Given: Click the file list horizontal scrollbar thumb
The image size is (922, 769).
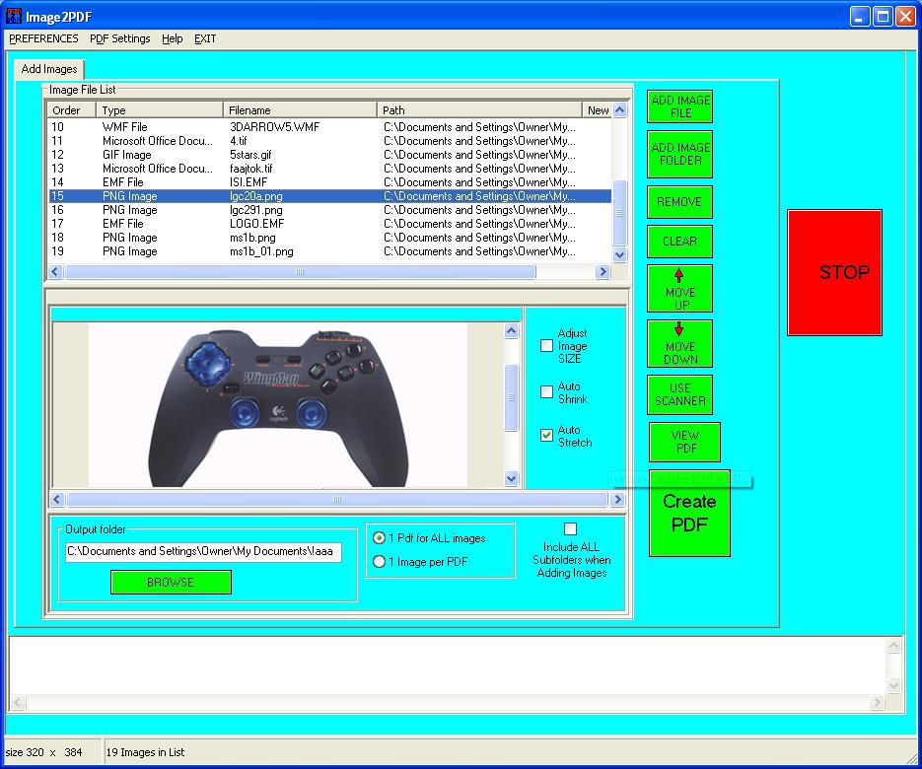Looking at the screenshot, I should pos(300,272).
